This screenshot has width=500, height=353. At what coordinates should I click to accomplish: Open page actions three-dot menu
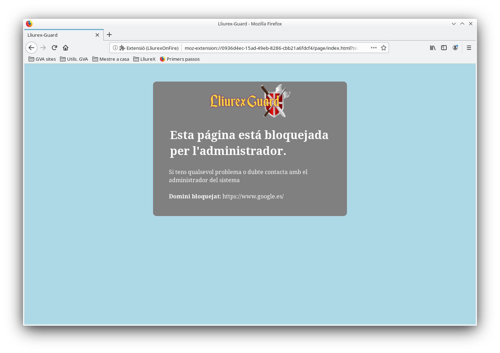point(374,48)
